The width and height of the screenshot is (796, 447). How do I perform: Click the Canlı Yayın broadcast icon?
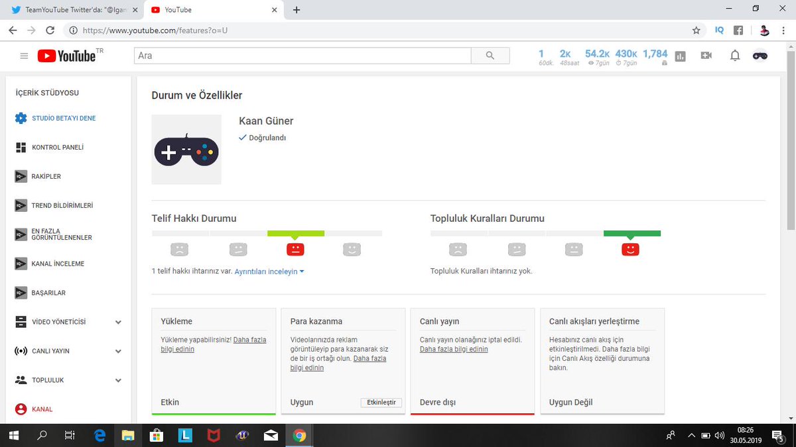click(x=21, y=351)
